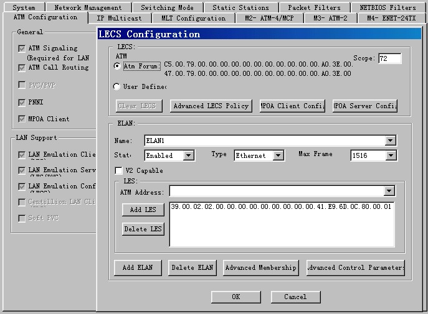Enable the V2 Capable checkbox

coord(119,170)
